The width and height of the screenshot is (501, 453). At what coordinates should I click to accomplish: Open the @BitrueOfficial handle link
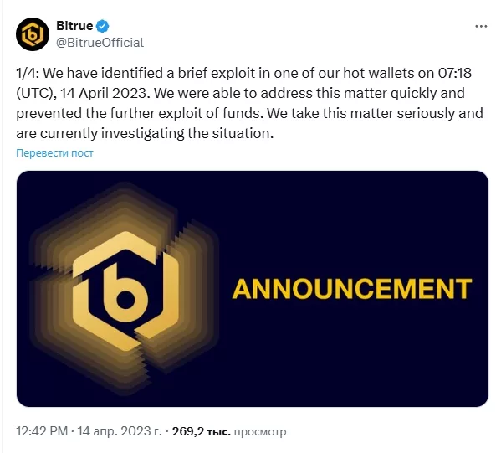point(100,43)
